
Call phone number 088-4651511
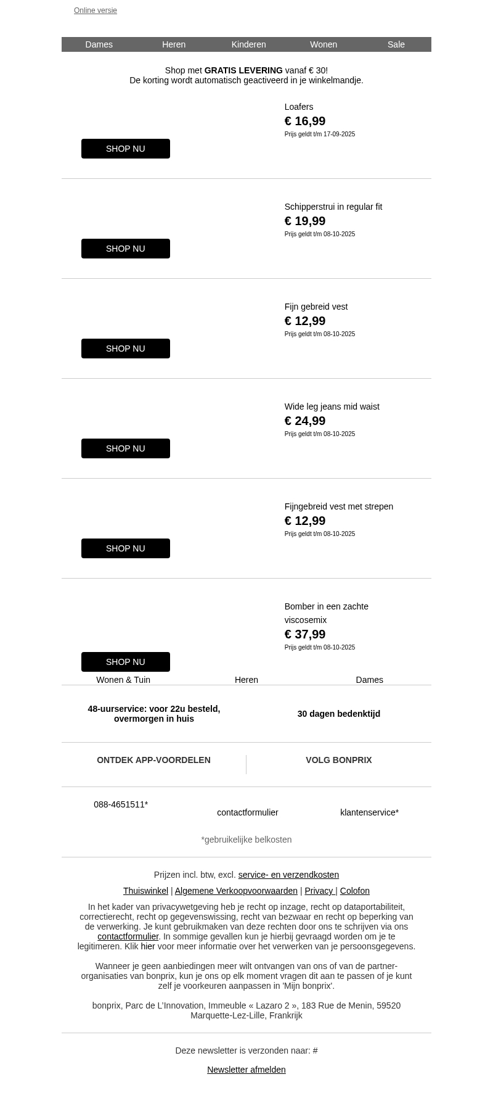coord(121,804)
